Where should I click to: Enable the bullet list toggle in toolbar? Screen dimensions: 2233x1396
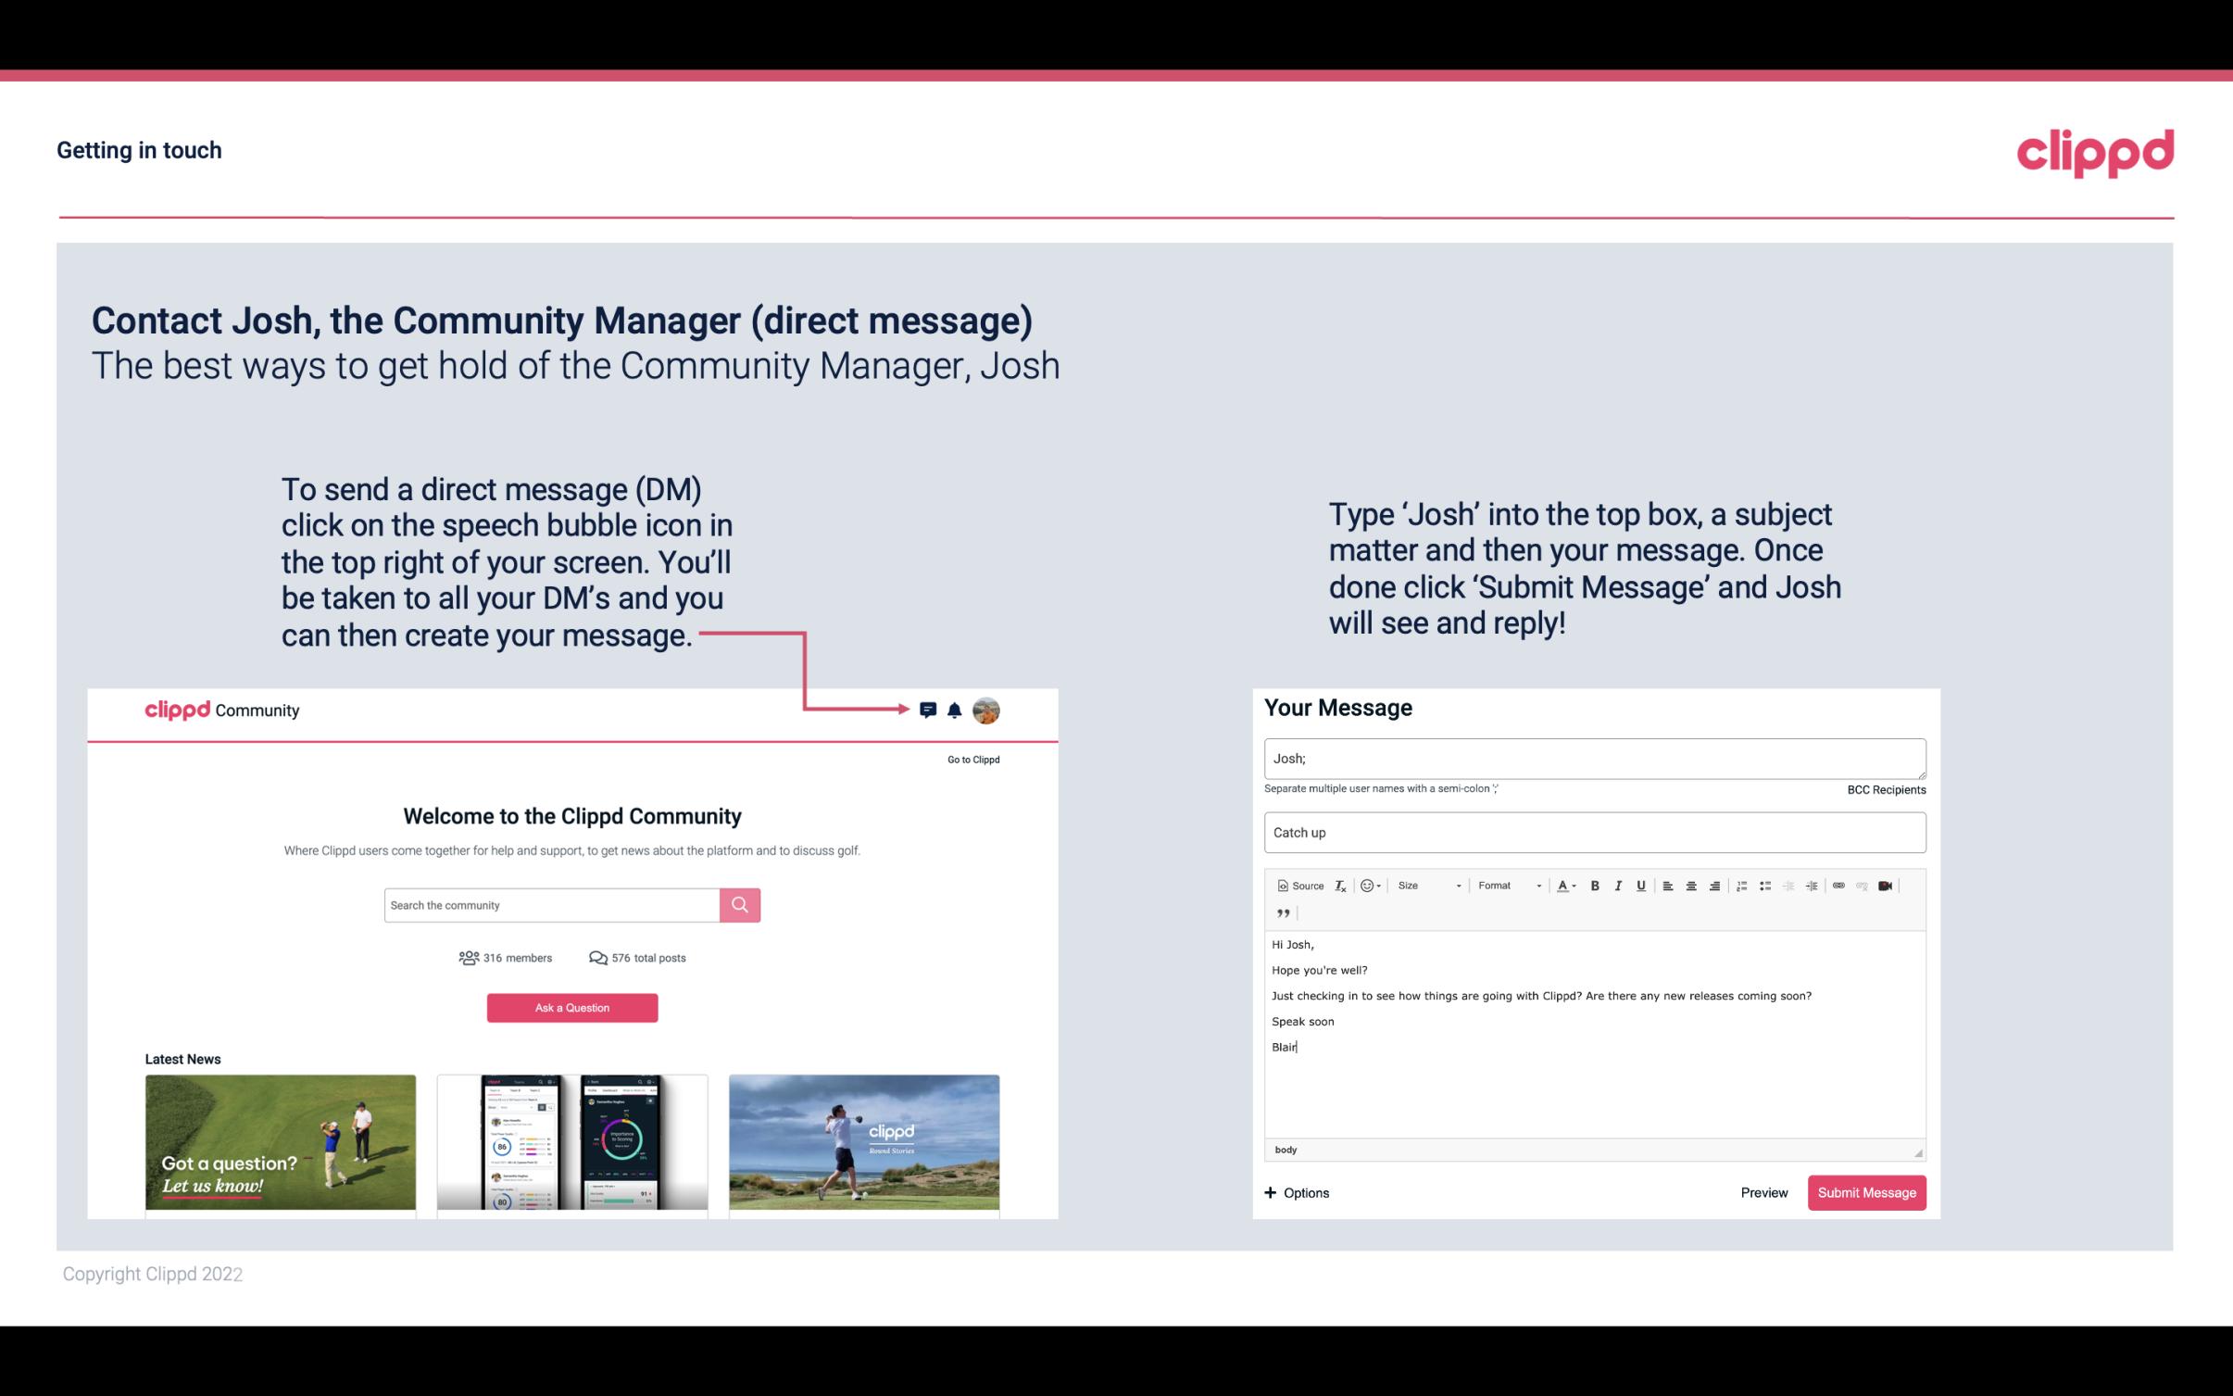click(x=1767, y=885)
